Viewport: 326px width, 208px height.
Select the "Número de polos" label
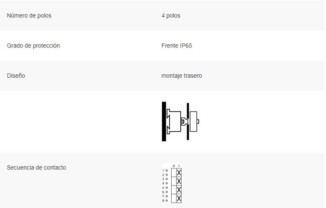(x=29, y=15)
